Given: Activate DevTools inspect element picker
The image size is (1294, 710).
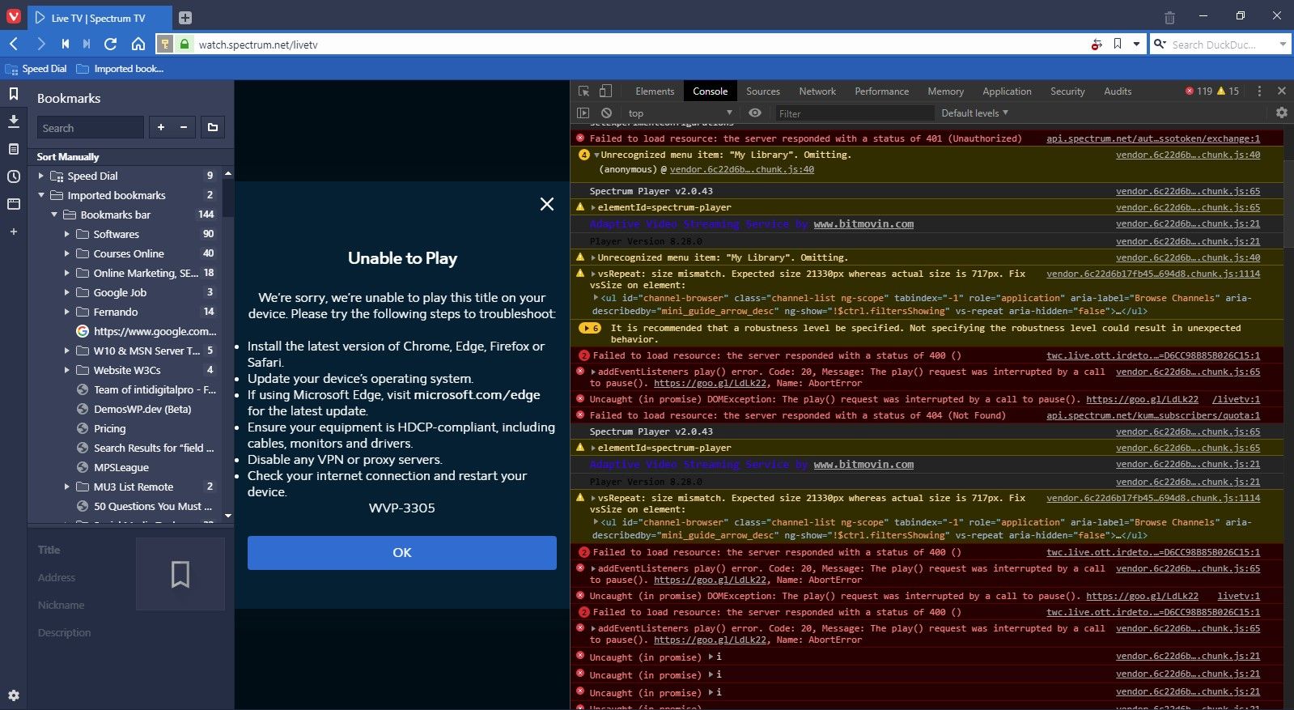Looking at the screenshot, I should (583, 91).
